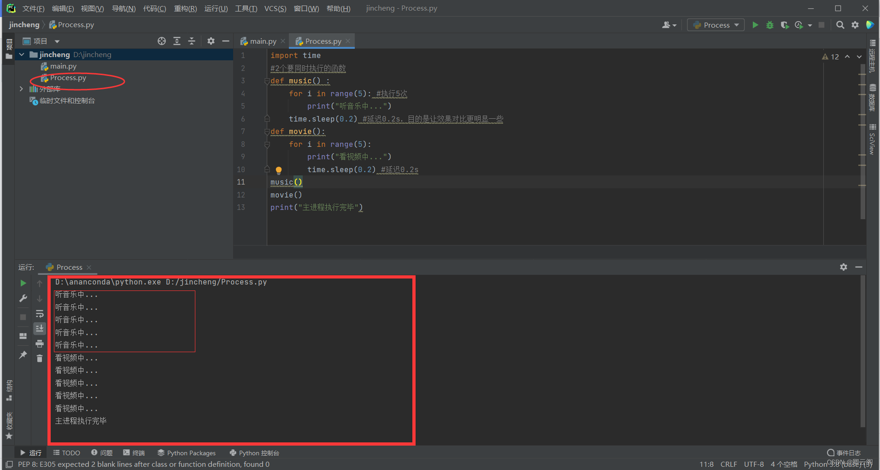Open the Process run configuration dropdown
This screenshot has width=880, height=470.
pos(716,25)
